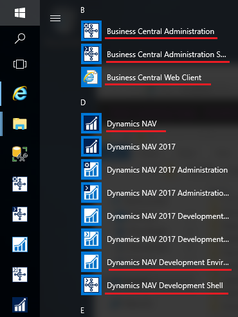Click the Windows Start button
Viewport: 238px width, 317px height.
(20, 13)
